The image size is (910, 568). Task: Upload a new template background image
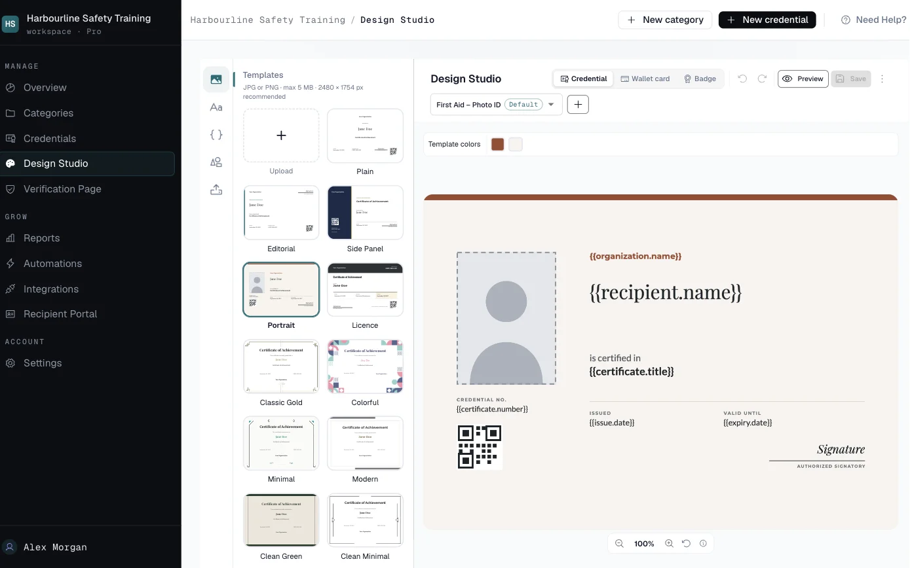[281, 135]
